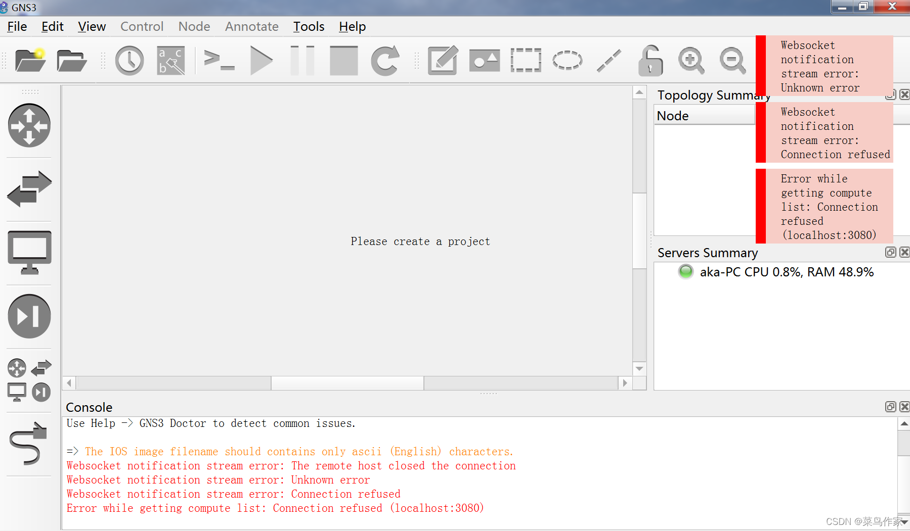Browse routers in device sidebar
The width and height of the screenshot is (910, 531).
29,125
